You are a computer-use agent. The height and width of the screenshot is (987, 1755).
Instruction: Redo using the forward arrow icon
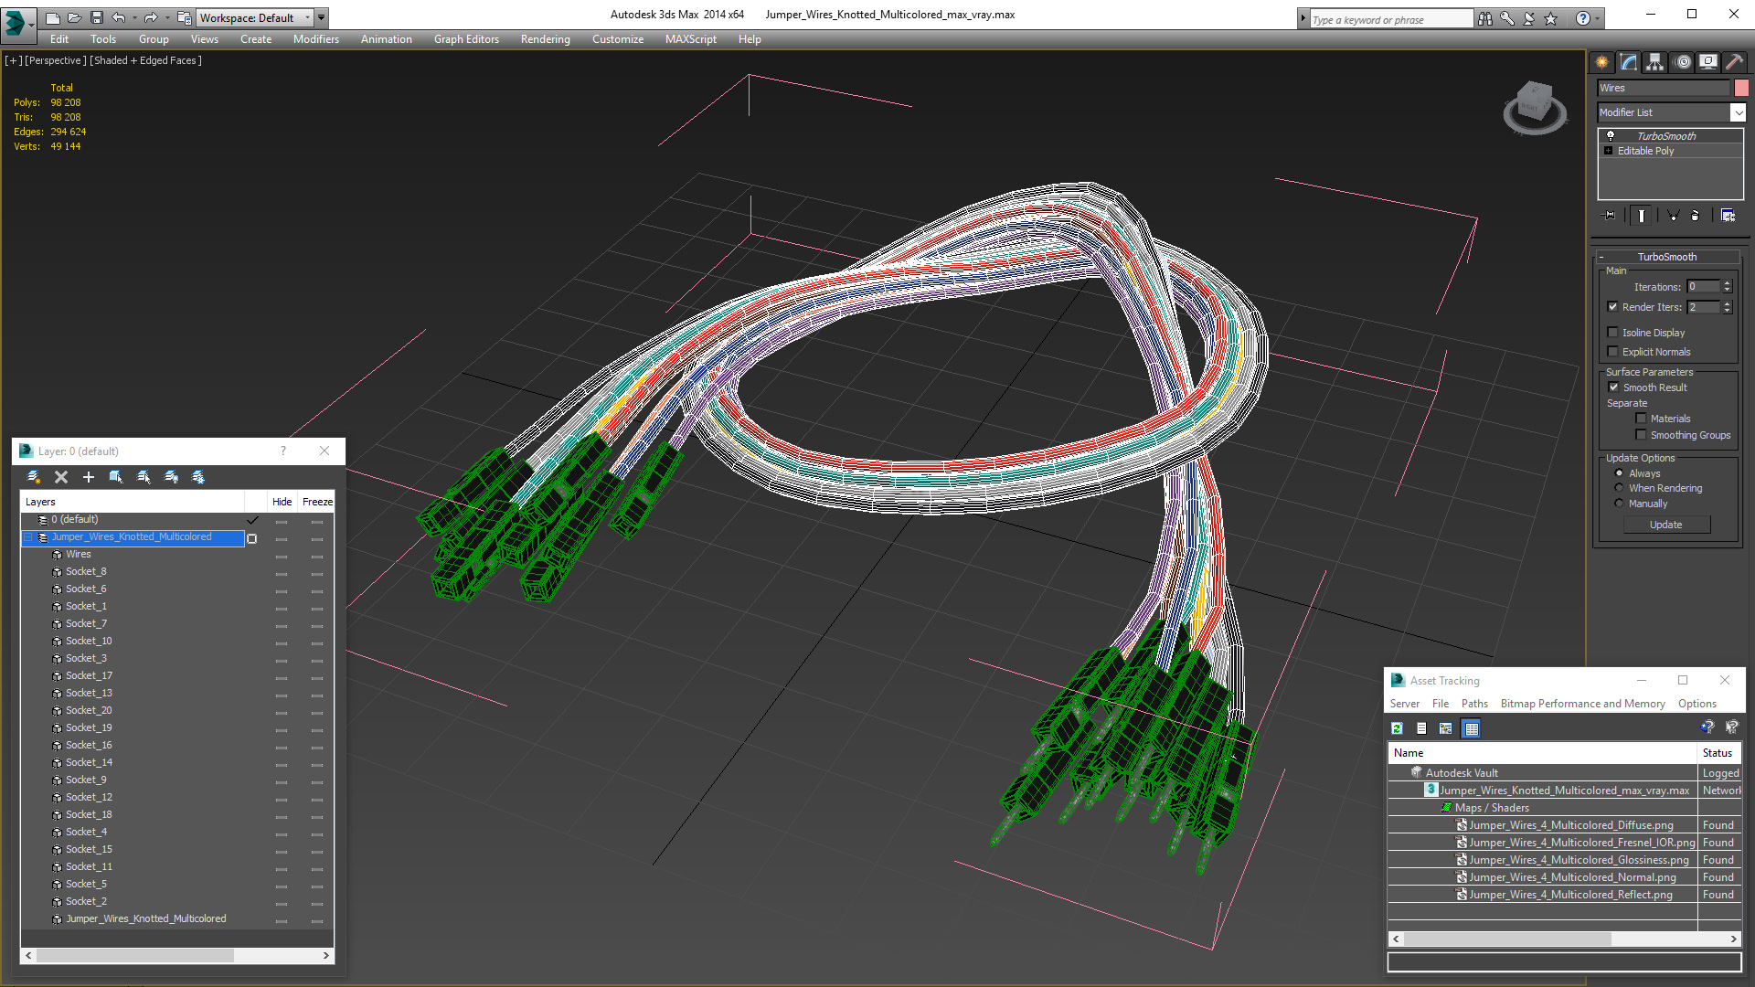[151, 17]
